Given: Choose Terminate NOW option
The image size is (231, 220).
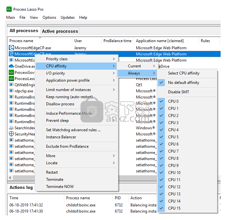Looking at the screenshot, I should (77, 187).
